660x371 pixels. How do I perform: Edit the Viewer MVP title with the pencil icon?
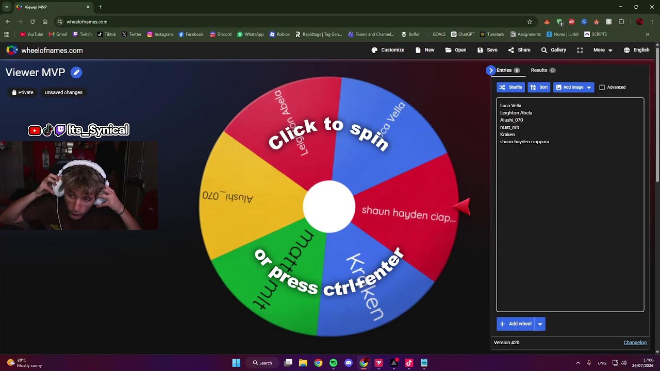point(76,73)
